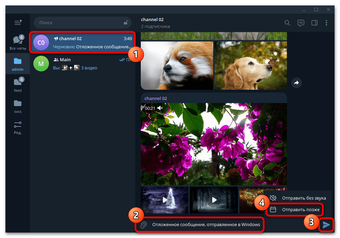Image resolution: width=340 pixels, height=238 pixels.
Task: Switch to the admin folder
Action: pyautogui.click(x=18, y=64)
